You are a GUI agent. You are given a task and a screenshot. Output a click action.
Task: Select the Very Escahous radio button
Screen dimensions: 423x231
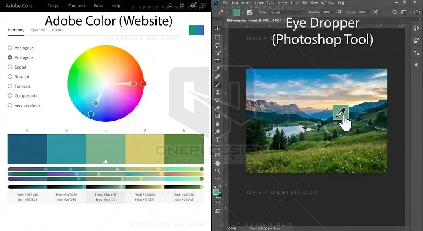(x=10, y=105)
